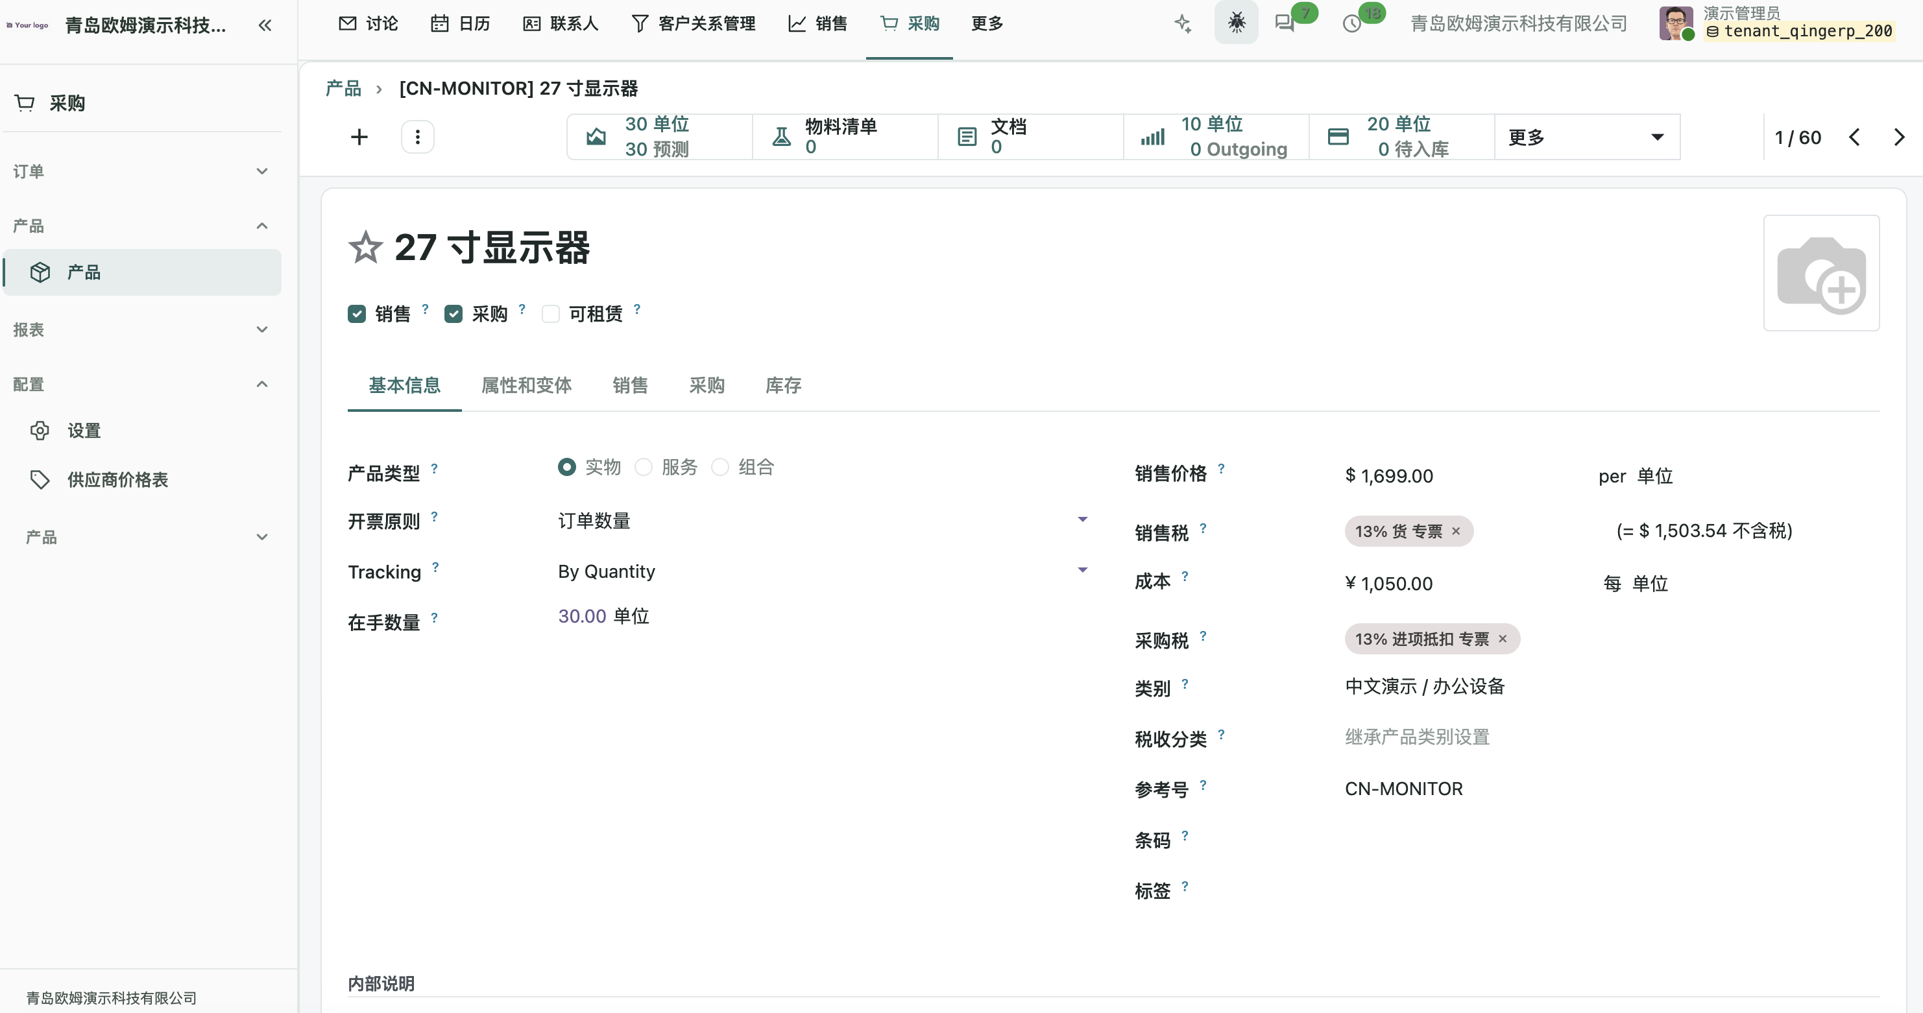Open the 文档 stat button
The image size is (1923, 1013).
1031,136
